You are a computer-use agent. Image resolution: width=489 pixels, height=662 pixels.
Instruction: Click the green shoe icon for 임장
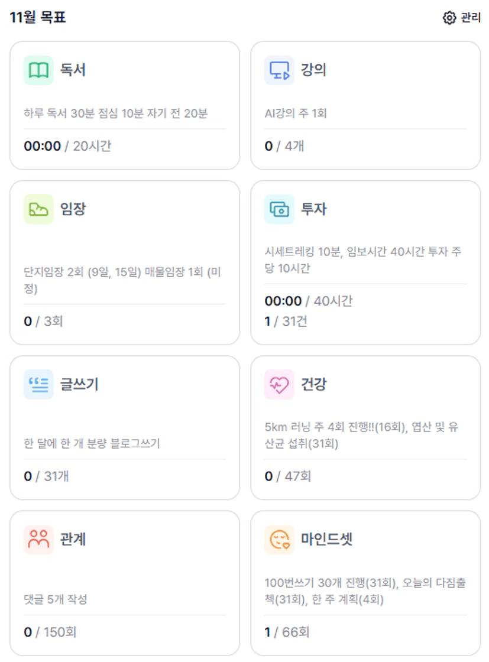click(38, 209)
